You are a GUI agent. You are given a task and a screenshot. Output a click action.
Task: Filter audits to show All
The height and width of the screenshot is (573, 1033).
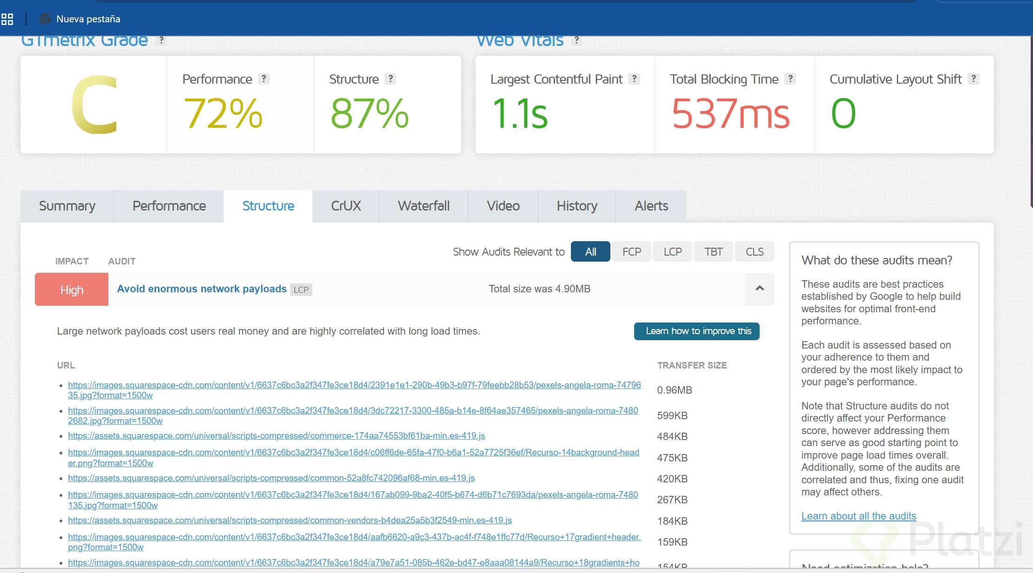[x=590, y=251]
